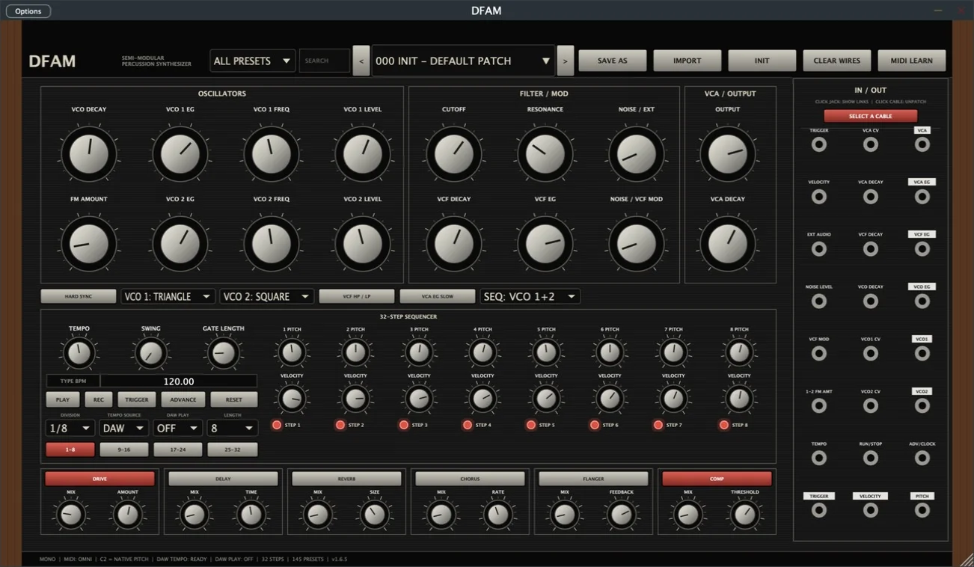Click the VCF EG output jack
This screenshot has height=567, width=974.
click(x=922, y=249)
